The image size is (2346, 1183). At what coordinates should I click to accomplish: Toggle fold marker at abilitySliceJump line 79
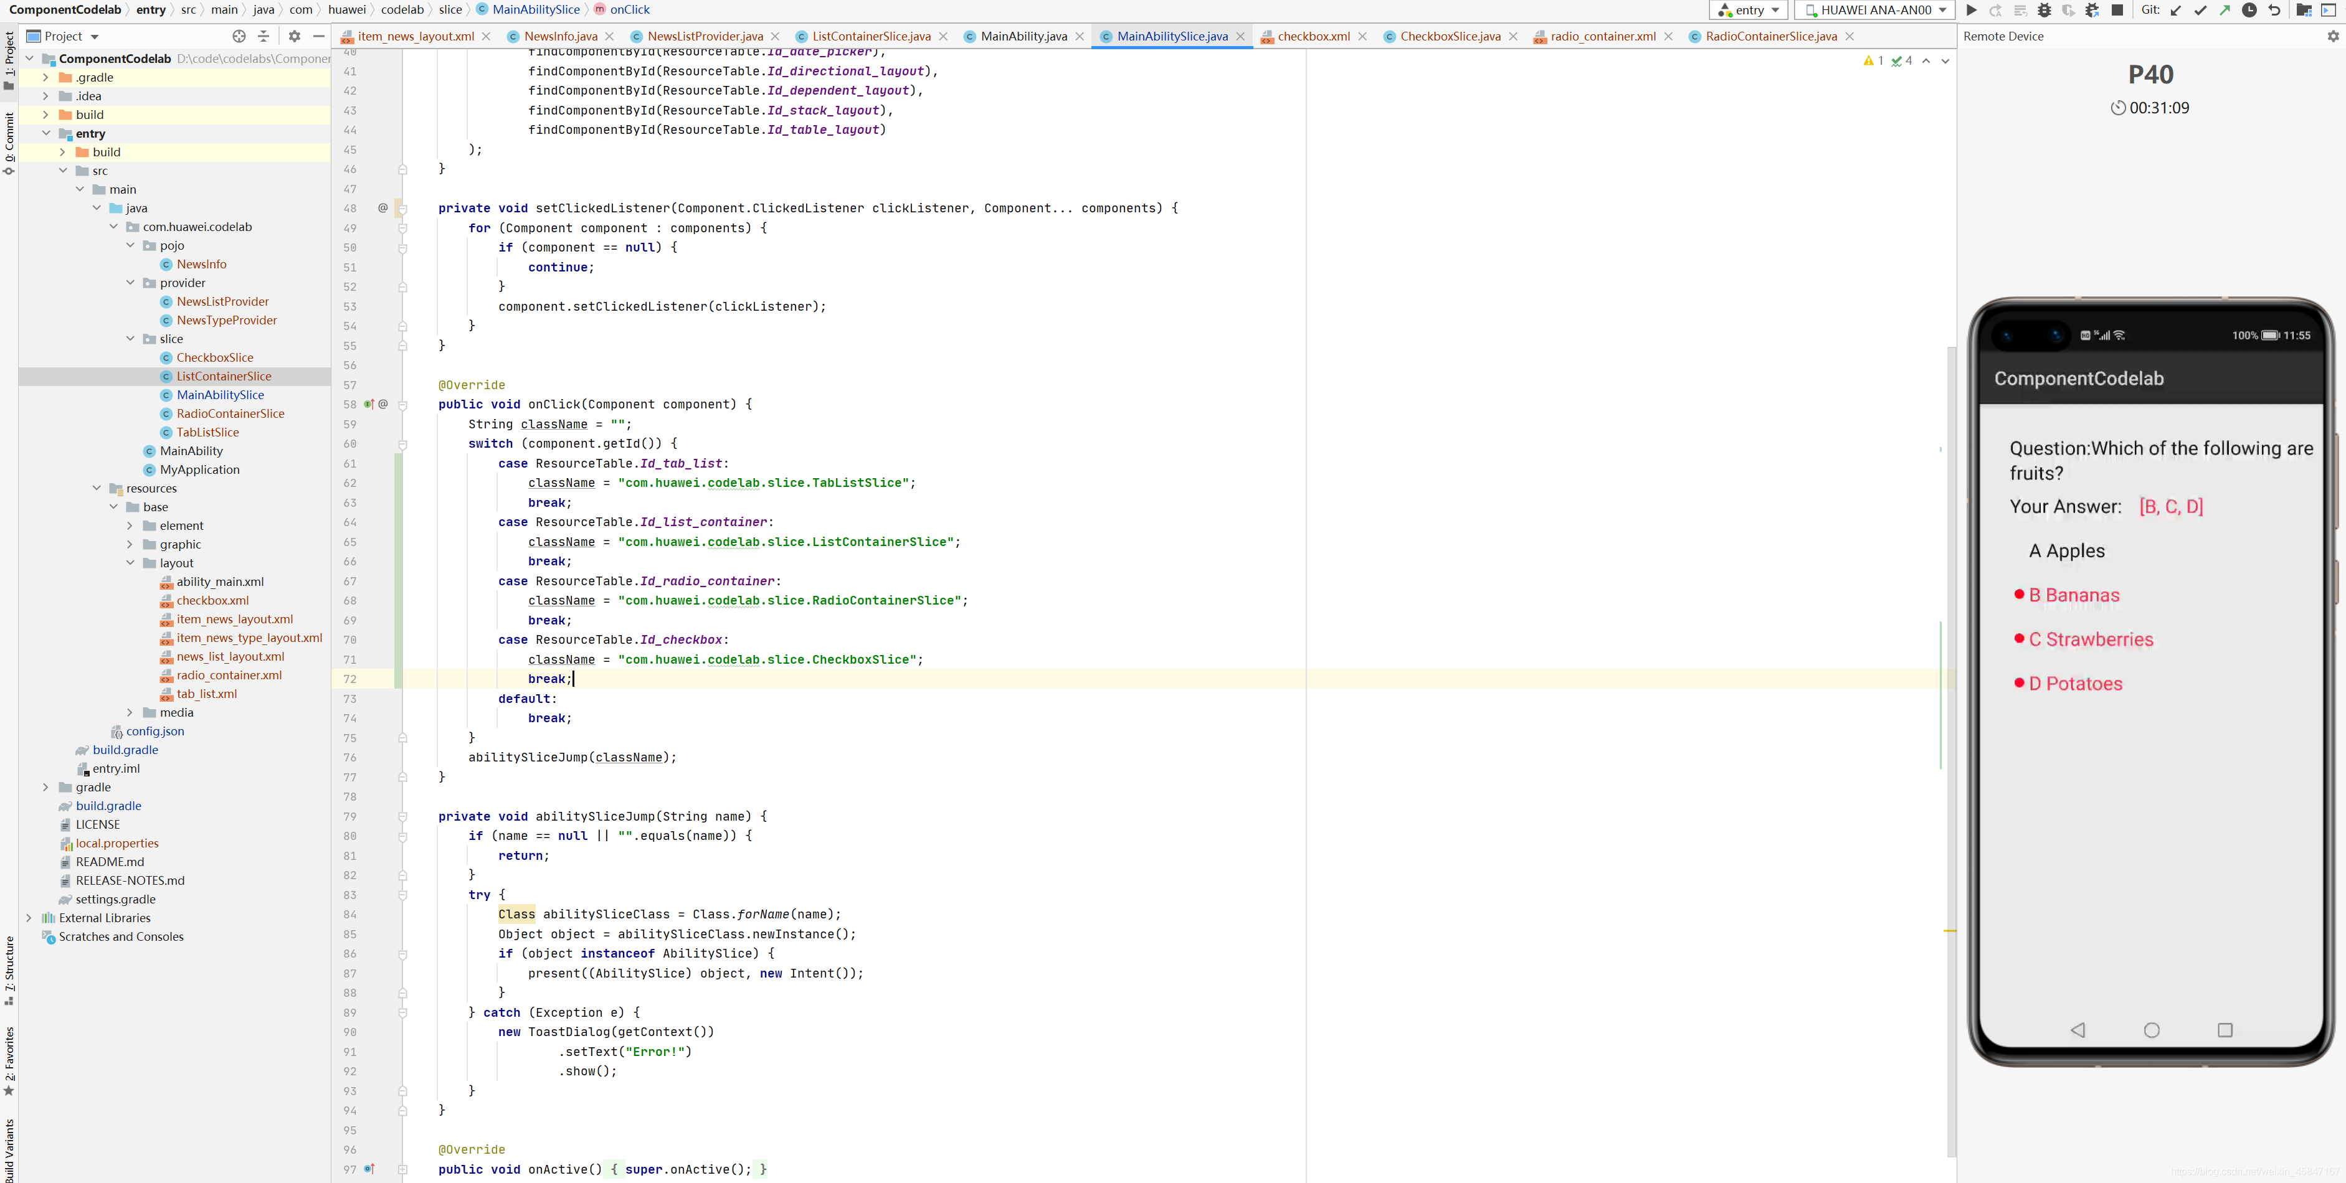(x=402, y=817)
